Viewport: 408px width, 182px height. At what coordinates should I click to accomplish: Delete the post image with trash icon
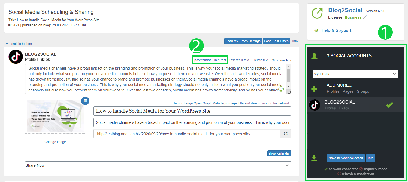pos(86,101)
